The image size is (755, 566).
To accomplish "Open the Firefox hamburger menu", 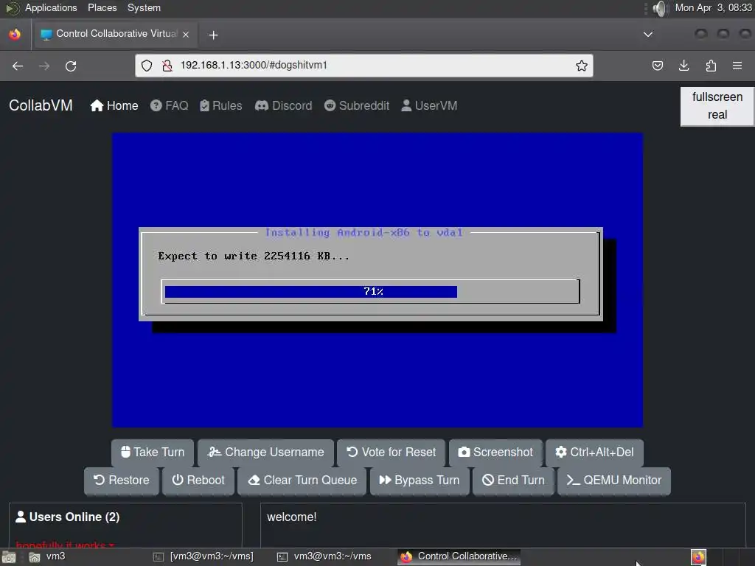I will (737, 66).
